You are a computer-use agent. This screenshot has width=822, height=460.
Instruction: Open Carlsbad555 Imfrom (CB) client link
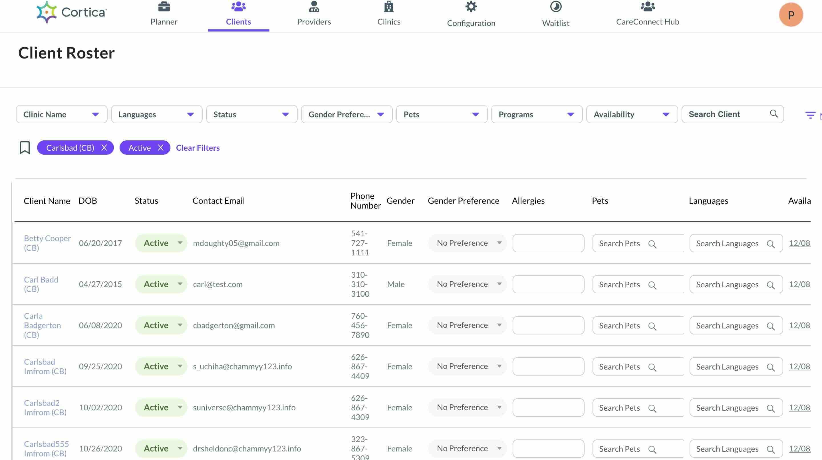(46, 448)
